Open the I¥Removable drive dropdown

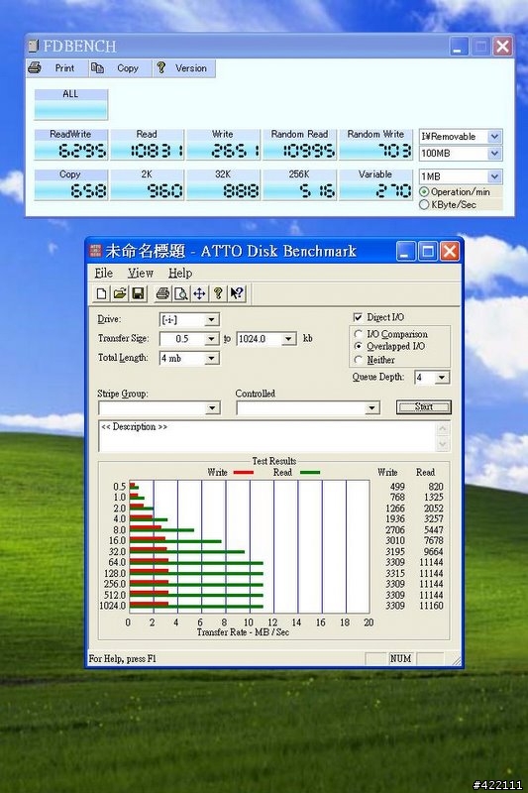[x=494, y=137]
